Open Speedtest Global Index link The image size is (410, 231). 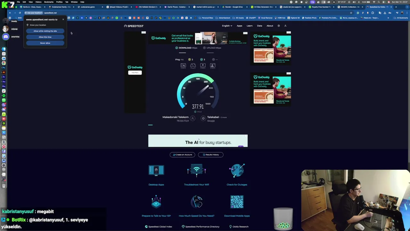159,227
